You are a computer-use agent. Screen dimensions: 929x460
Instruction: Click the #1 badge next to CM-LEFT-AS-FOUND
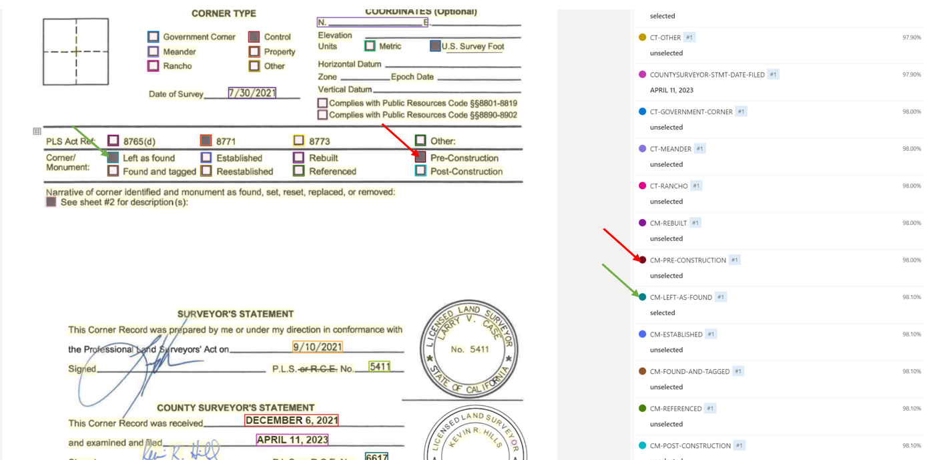(720, 297)
